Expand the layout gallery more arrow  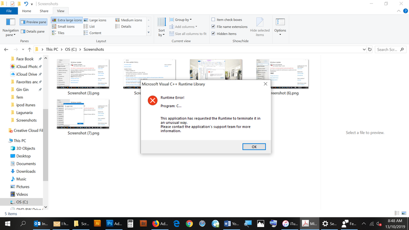pyautogui.click(x=149, y=33)
